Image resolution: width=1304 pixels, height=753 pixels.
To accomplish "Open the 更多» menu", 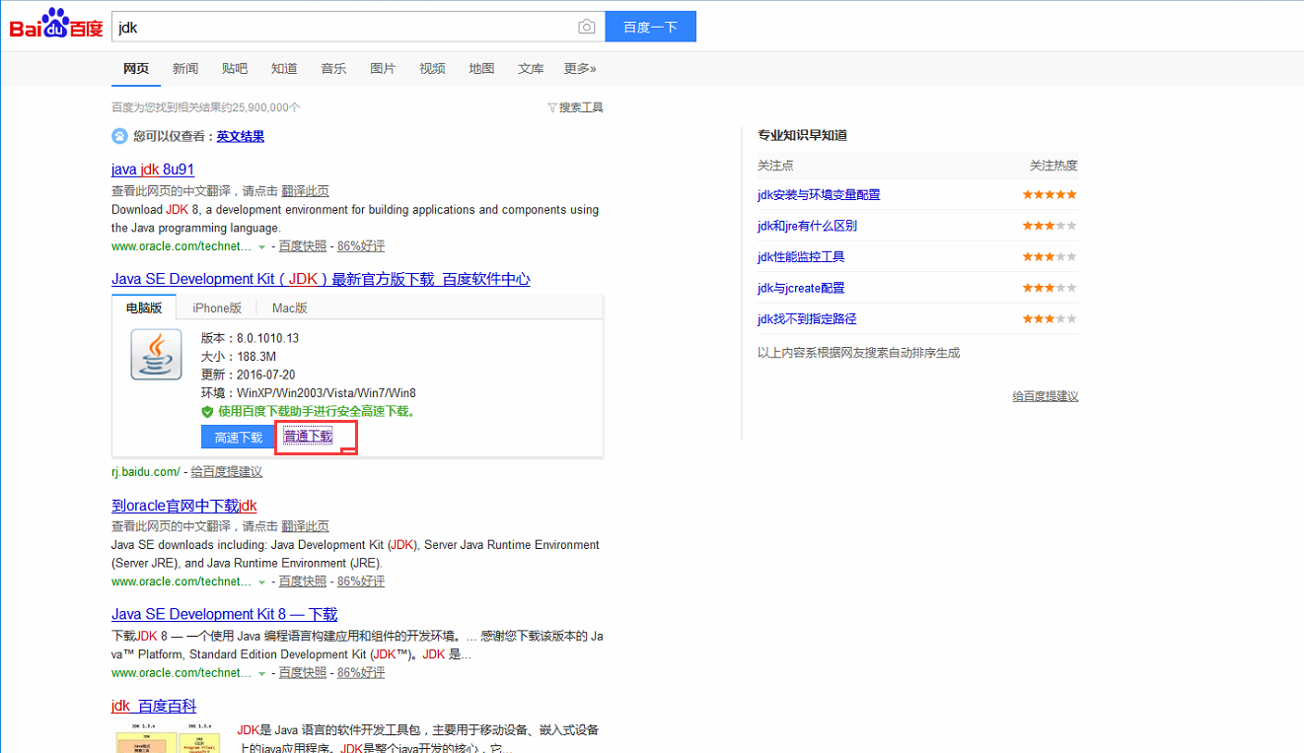I will point(580,68).
